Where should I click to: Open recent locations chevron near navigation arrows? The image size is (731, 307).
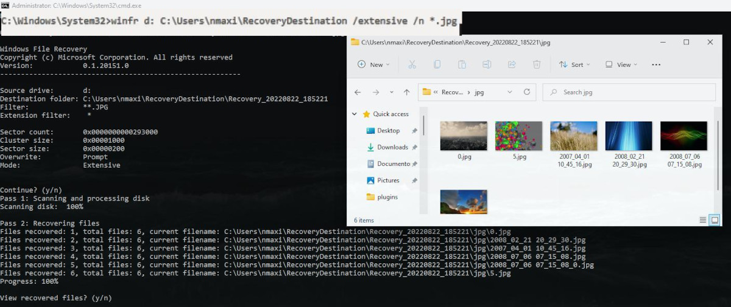391,92
